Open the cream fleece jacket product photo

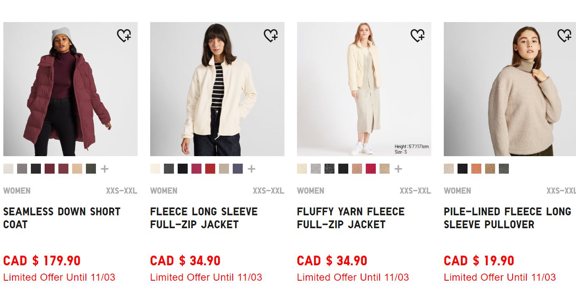coord(217,89)
